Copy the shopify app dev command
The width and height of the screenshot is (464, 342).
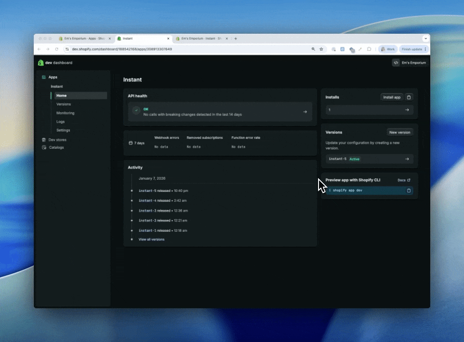point(409,190)
